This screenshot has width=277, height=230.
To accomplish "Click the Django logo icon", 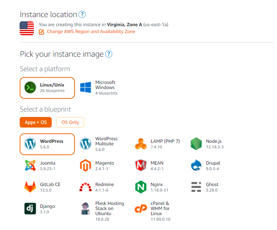I will 30,209.
